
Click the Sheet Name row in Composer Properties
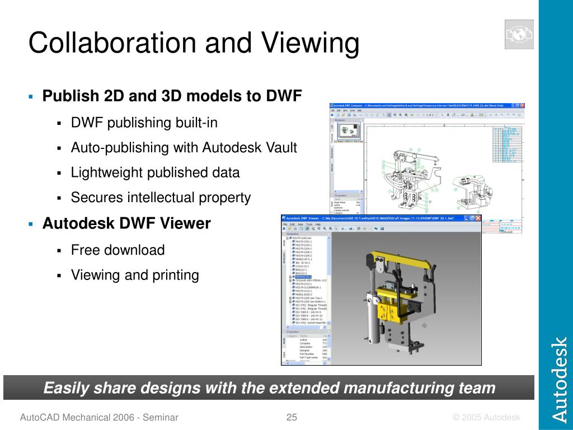(x=346, y=202)
